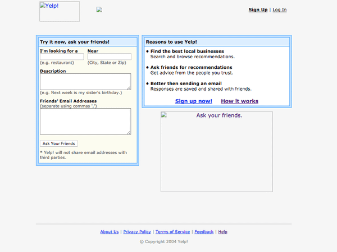The width and height of the screenshot is (337, 252).
Task: Click the "Reasons to use Yelp!" heading
Action: coord(171,42)
